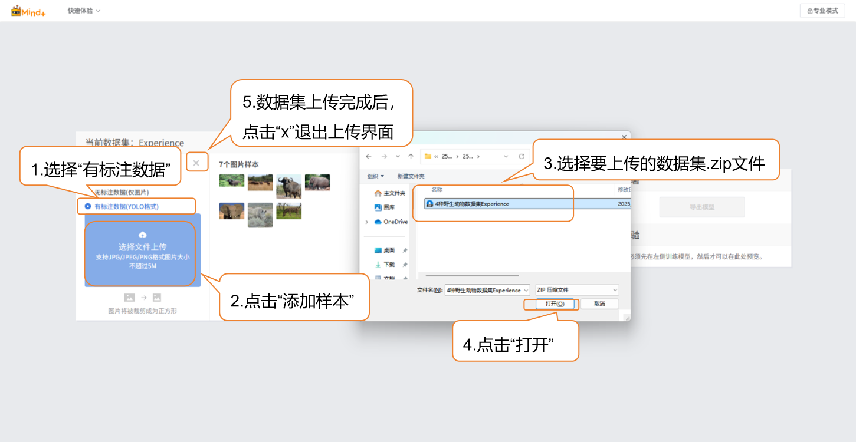Expand the OneDrive tree node
Viewport: 856px width, 442px height.
(x=367, y=222)
